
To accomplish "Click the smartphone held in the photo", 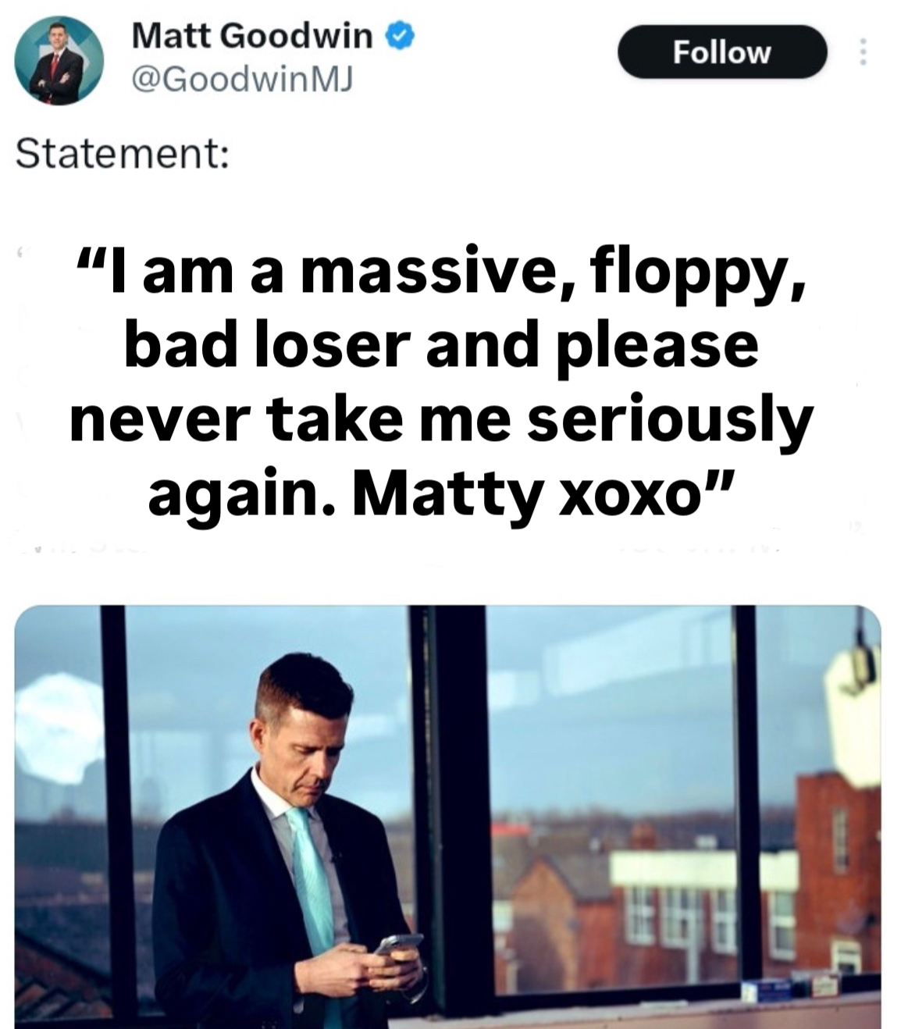I will coord(396,944).
